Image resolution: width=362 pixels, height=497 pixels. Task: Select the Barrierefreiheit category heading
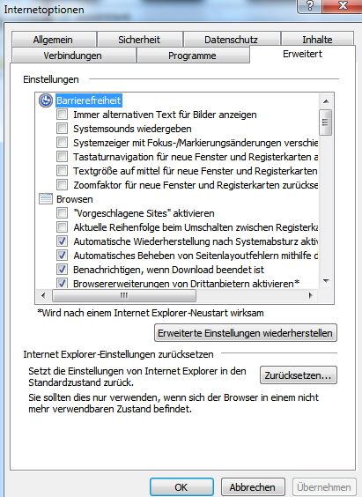pos(89,100)
